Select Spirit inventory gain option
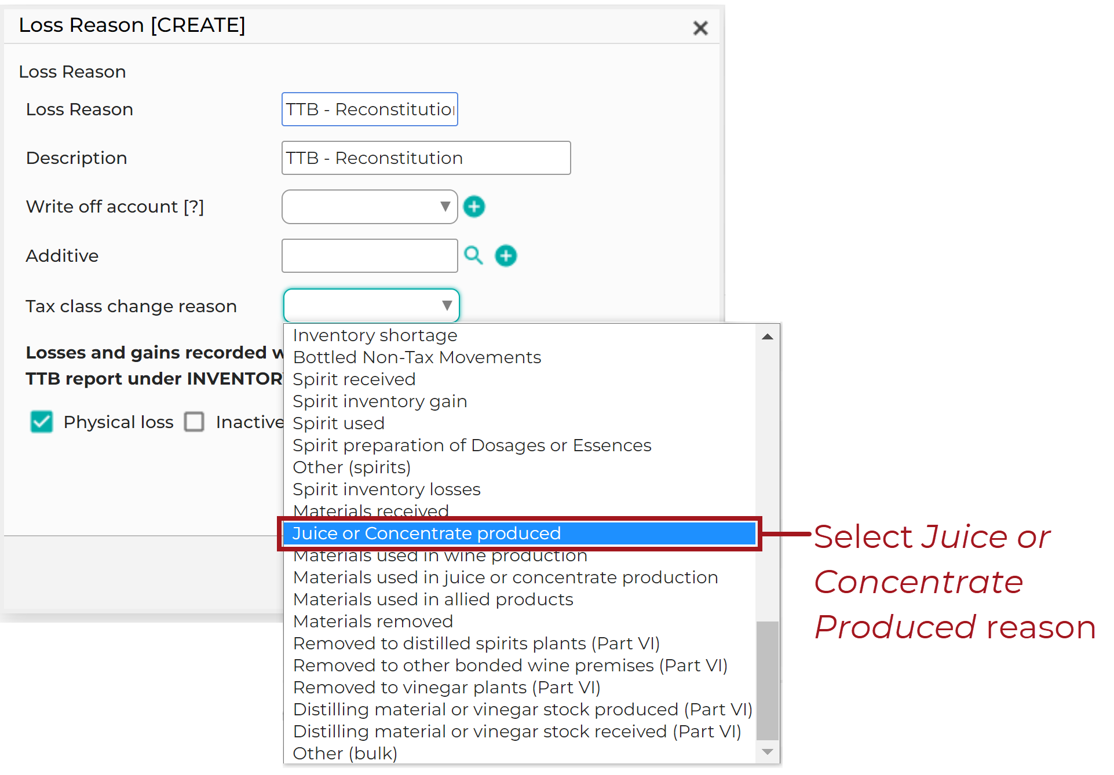This screenshot has height=775, width=1114. point(520,401)
